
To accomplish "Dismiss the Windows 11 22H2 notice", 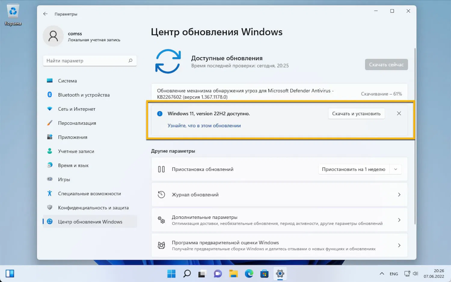I will click(x=399, y=113).
